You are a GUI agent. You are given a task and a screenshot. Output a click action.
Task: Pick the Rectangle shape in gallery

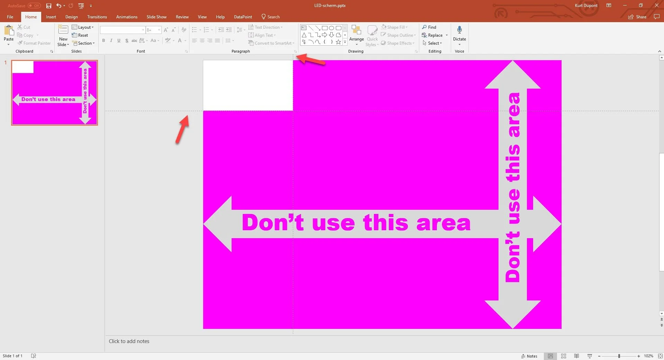(324, 28)
